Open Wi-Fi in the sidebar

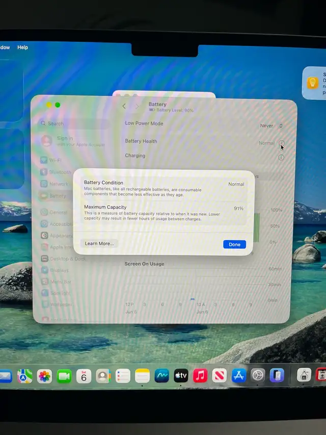pos(51,160)
